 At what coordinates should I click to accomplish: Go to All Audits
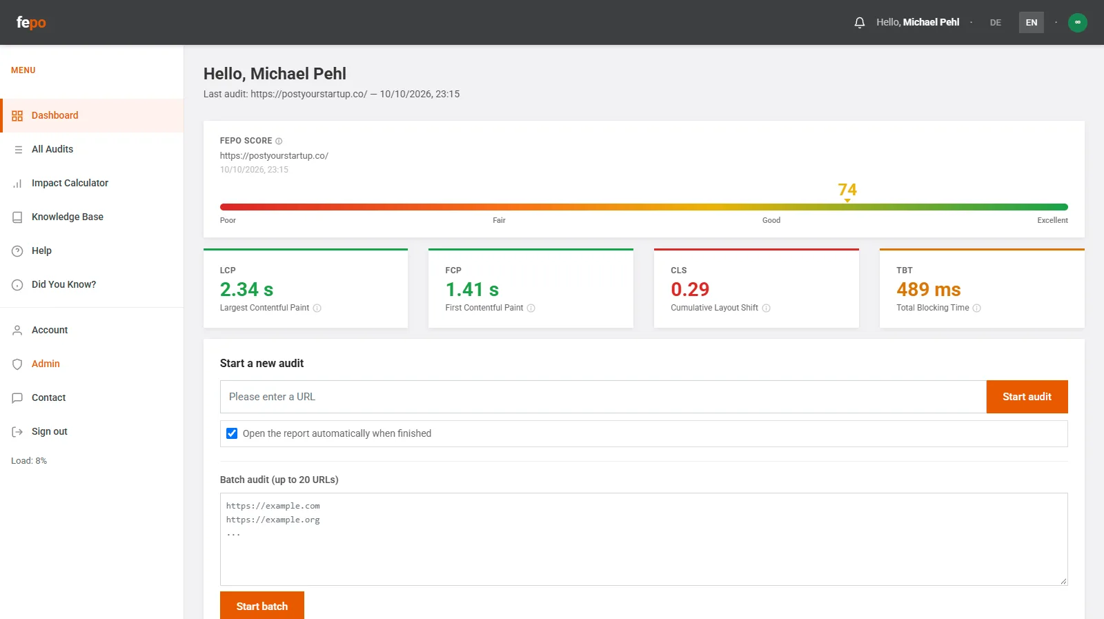92,149
